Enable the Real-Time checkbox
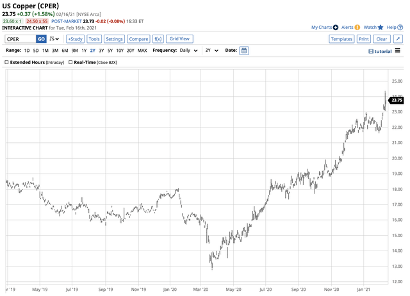 70,62
